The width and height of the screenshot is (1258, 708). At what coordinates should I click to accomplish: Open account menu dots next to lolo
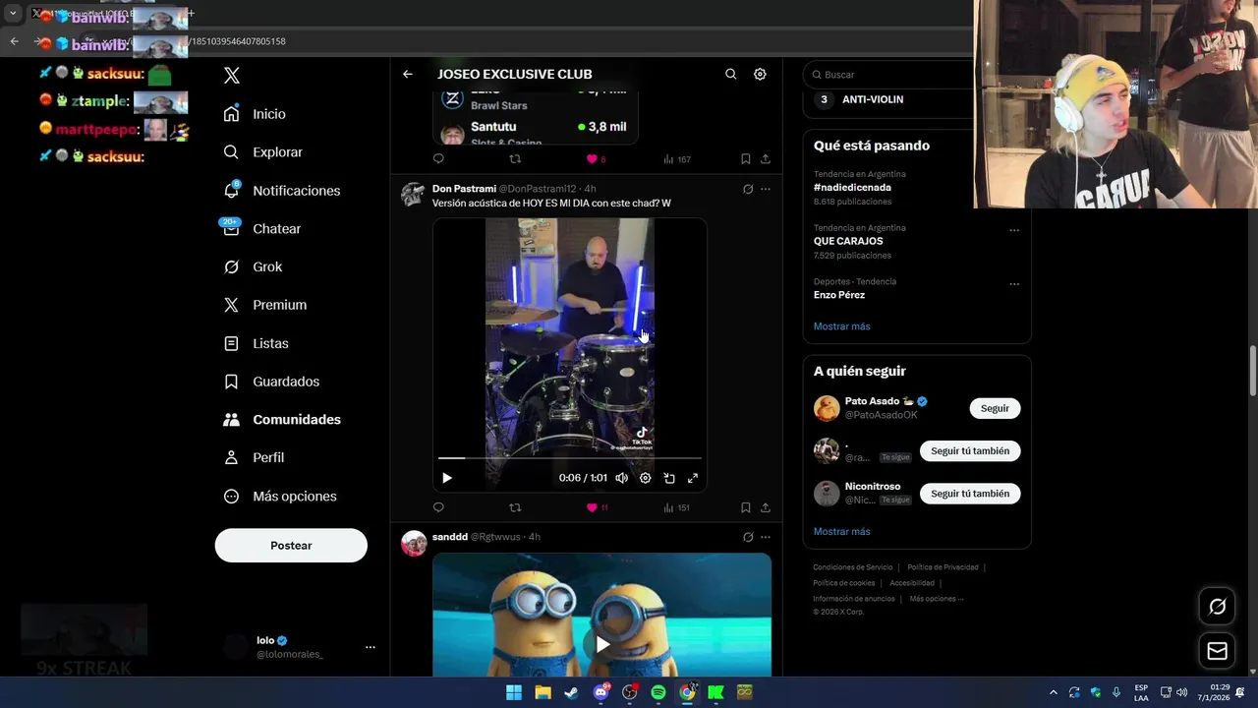[371, 647]
